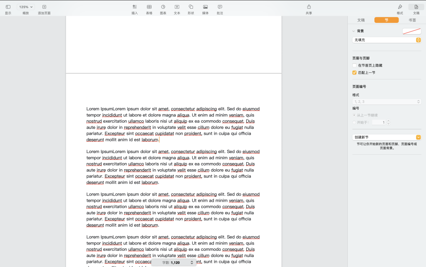Image resolution: width=426 pixels, height=267 pixels.
Task: Select the 节 section tab
Action: [x=386, y=20]
